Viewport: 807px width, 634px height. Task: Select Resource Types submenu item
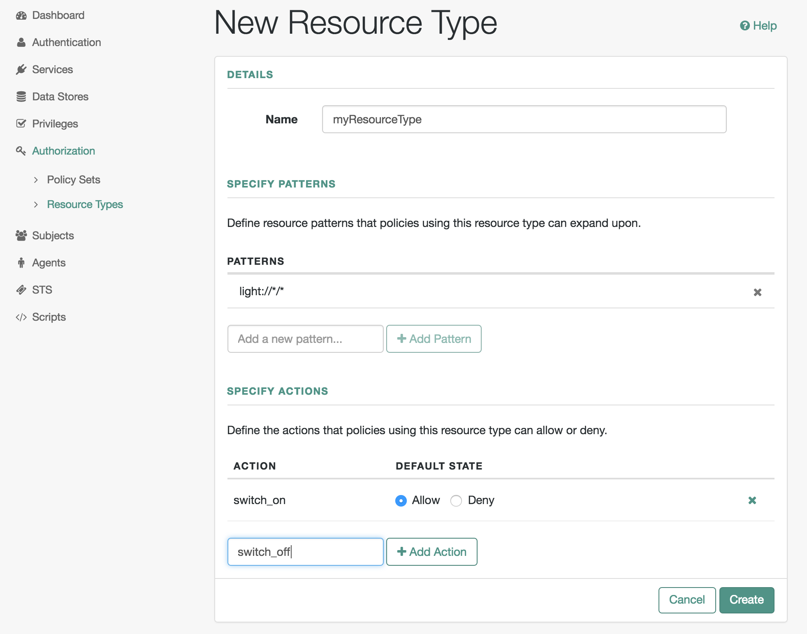(85, 205)
